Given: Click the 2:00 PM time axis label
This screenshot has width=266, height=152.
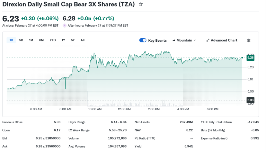Looking at the screenshot, I should pyautogui.click(x=154, y=109).
